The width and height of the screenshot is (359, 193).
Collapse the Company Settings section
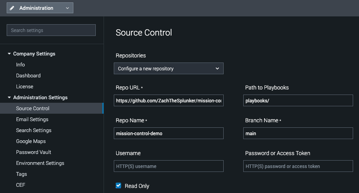pos(9,54)
